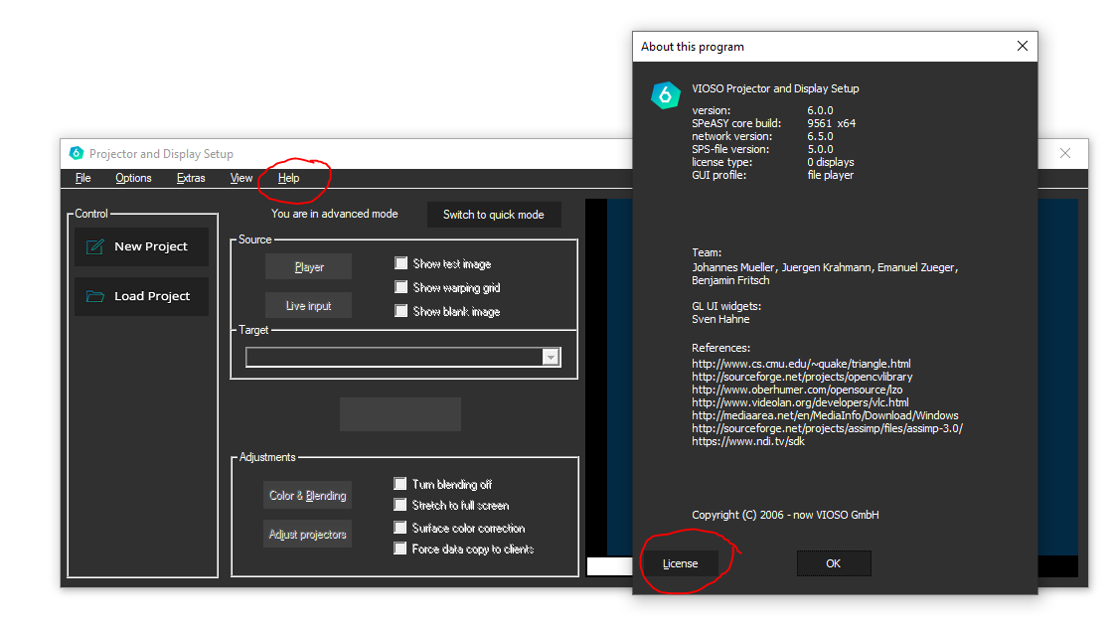1112x627 pixels.
Task: Click the VIOSO logo in the About dialog
Action: (x=666, y=94)
